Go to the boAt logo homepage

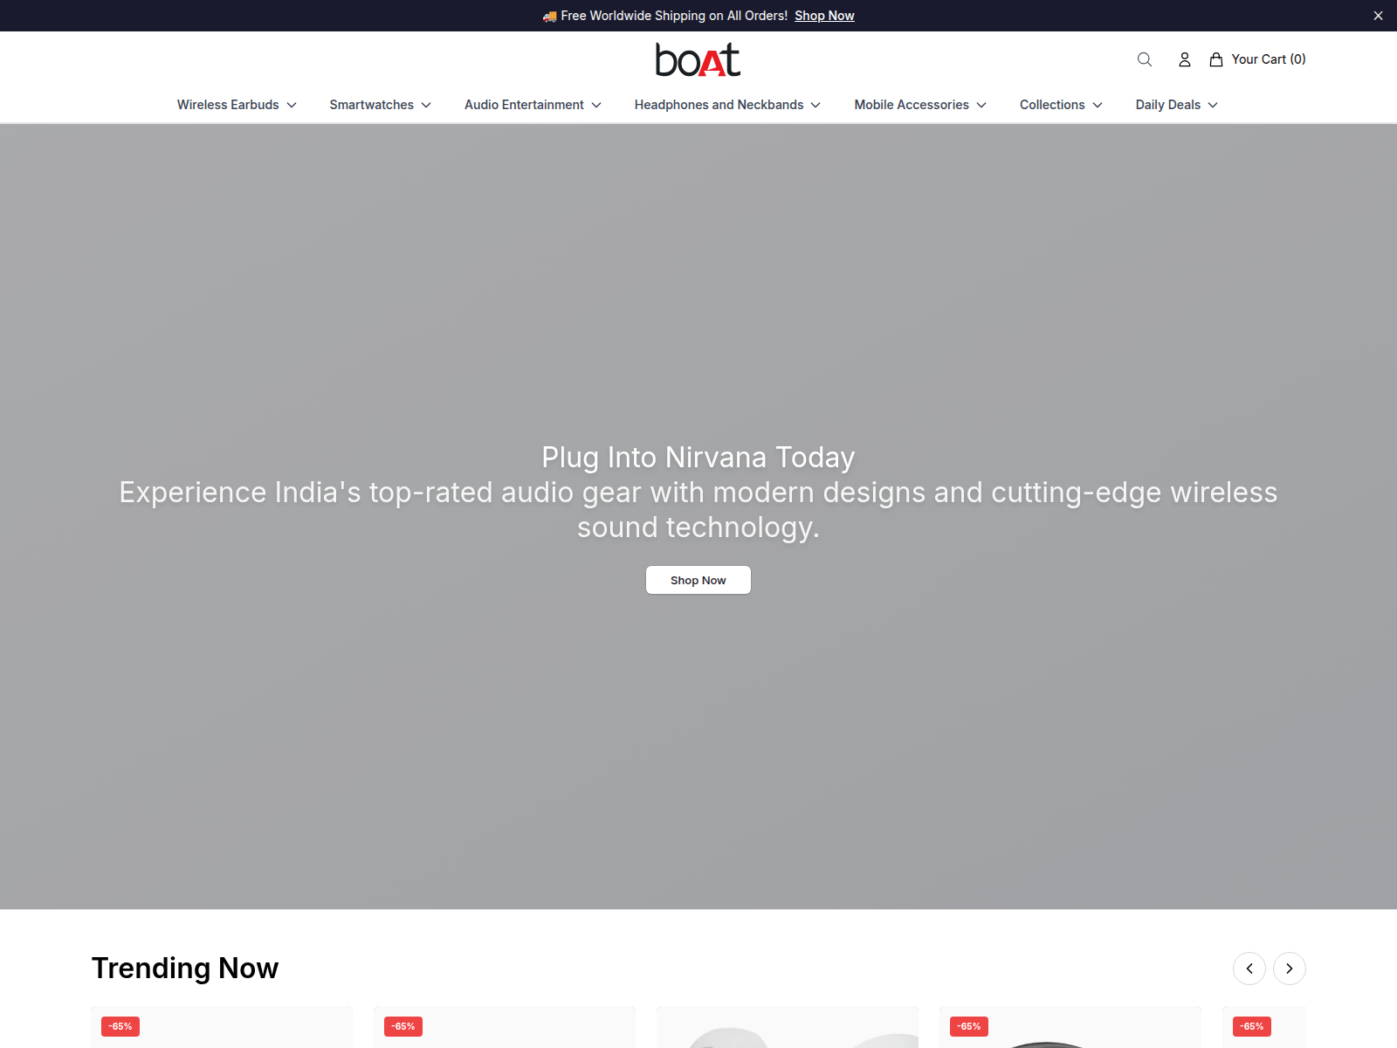click(698, 59)
